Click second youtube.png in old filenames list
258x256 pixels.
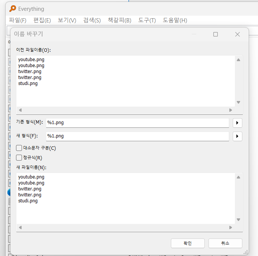pos(31,66)
